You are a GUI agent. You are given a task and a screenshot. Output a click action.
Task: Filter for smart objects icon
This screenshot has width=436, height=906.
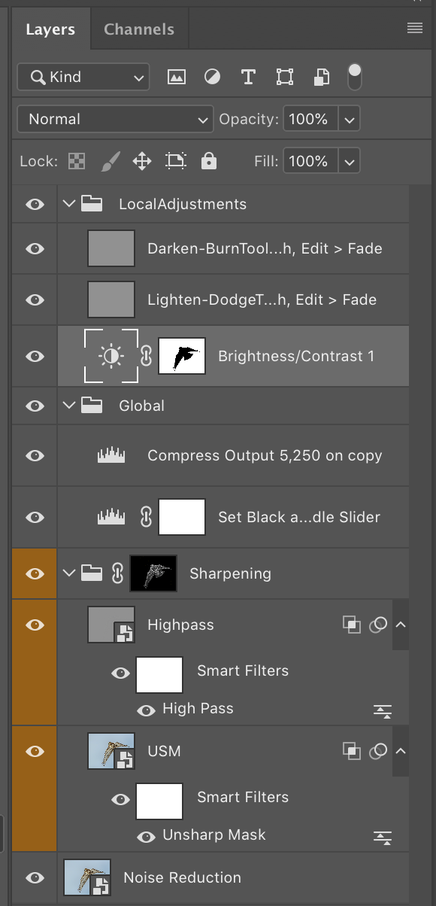(x=322, y=77)
